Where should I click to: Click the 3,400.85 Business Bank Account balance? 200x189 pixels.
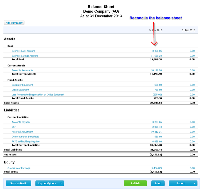(156, 51)
